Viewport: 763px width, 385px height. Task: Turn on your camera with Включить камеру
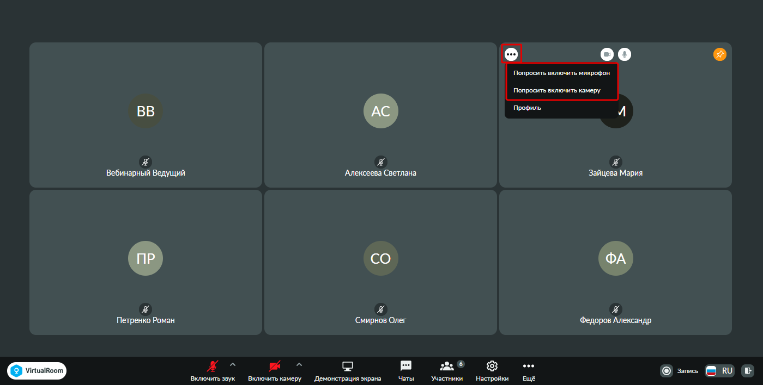pos(275,371)
